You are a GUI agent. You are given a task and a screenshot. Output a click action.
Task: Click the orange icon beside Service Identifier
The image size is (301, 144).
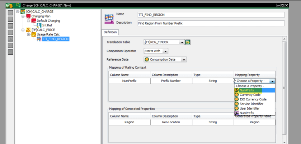(237, 104)
